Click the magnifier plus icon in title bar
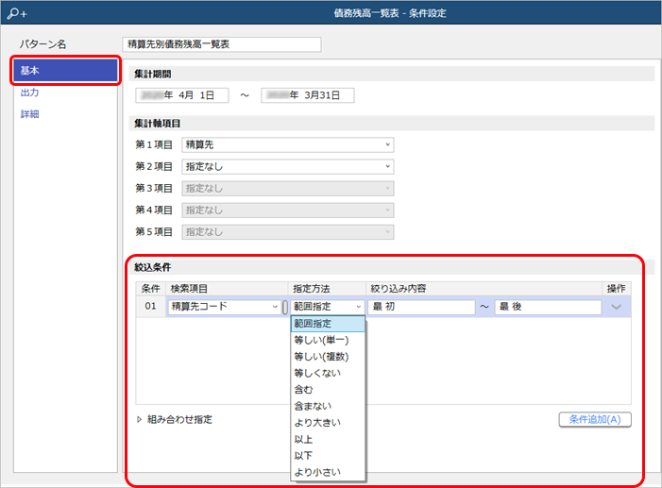Image resolution: width=662 pixels, height=488 pixels. (17, 13)
